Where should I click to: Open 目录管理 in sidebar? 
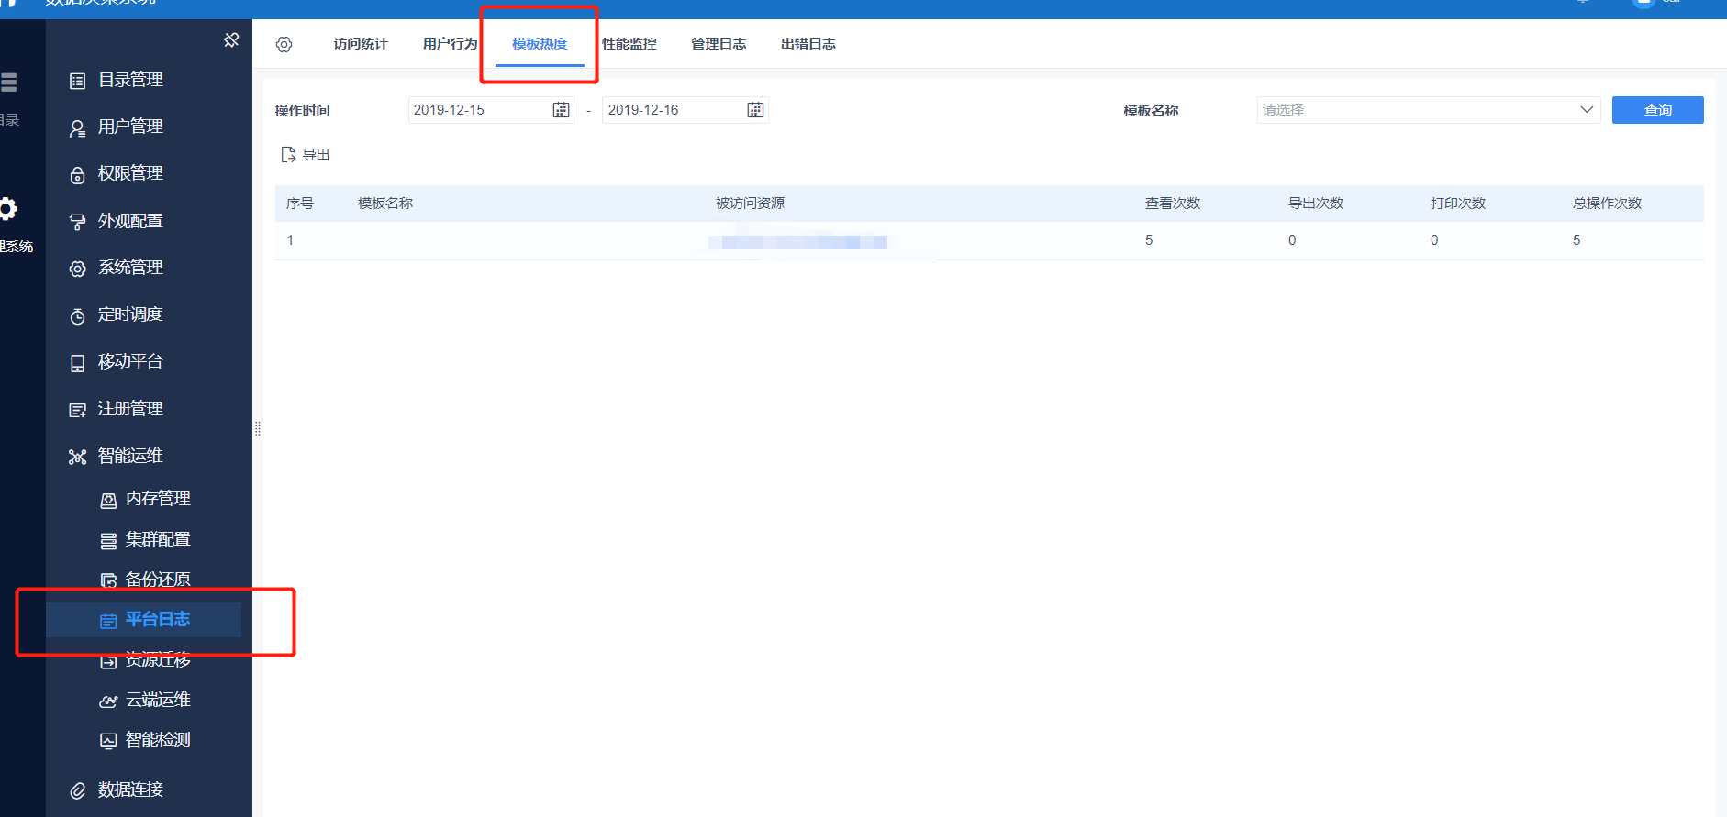[130, 80]
